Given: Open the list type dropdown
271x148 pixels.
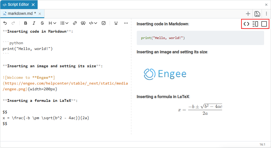Looking at the screenshot, I should [64, 23].
